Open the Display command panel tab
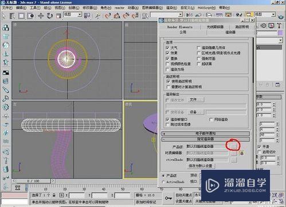This screenshot has width=286, height=207. [271, 26]
